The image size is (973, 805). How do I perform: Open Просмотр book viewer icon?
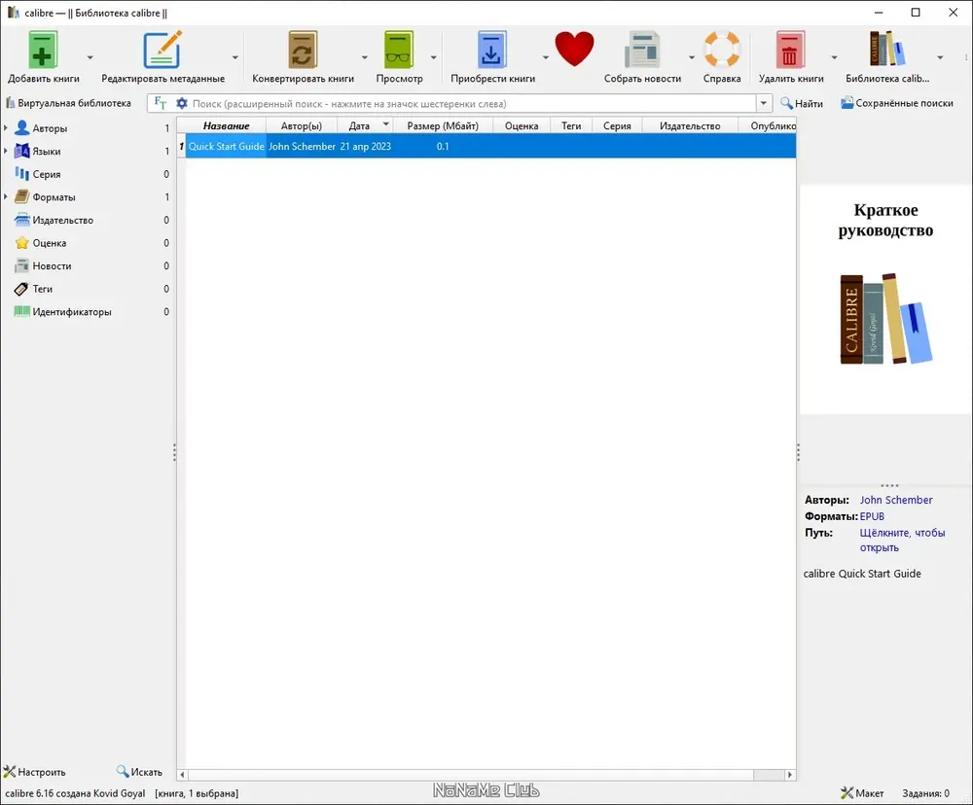coord(399,50)
